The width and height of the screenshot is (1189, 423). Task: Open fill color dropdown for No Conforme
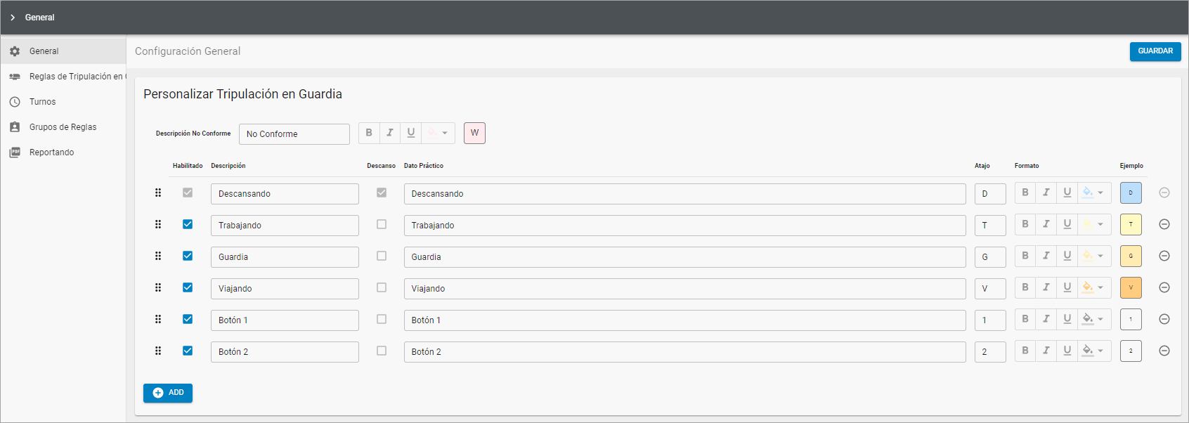coord(438,133)
